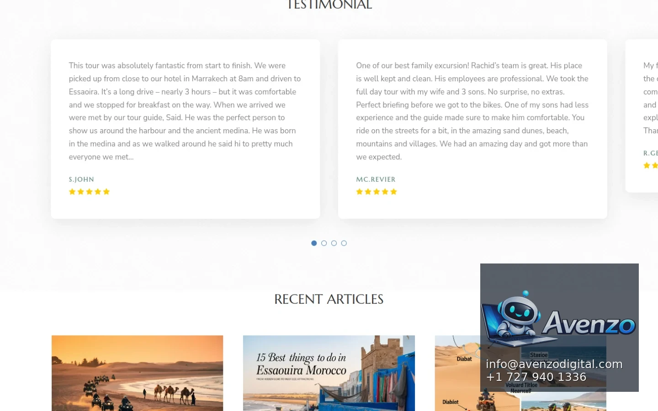Screen dimensions: 658x411
Task: Click the RECENT ARTICLES heading
Action: coord(329,299)
